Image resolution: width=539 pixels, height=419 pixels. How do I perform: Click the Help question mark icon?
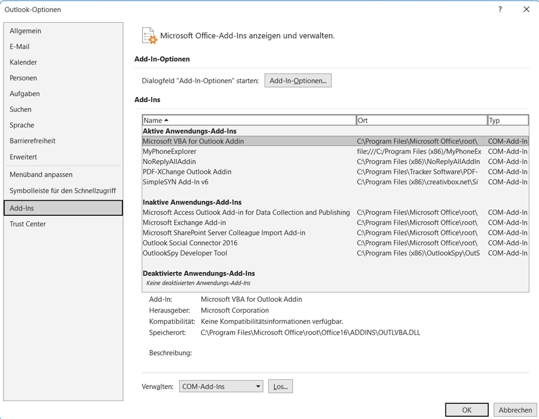pos(499,9)
